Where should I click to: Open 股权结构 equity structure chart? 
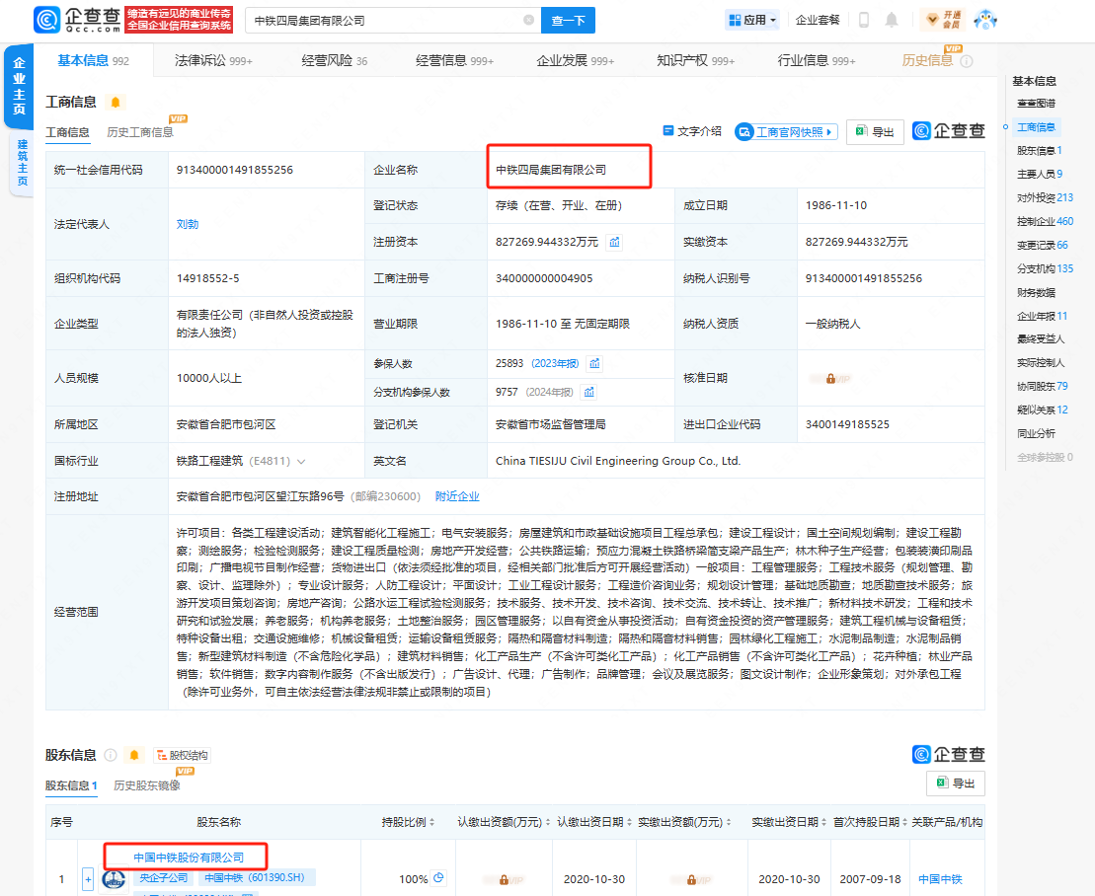pyautogui.click(x=183, y=755)
